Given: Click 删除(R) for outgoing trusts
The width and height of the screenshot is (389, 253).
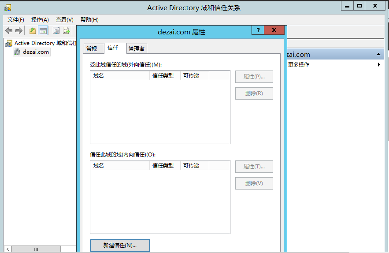Looking at the screenshot, I should click(x=254, y=93).
